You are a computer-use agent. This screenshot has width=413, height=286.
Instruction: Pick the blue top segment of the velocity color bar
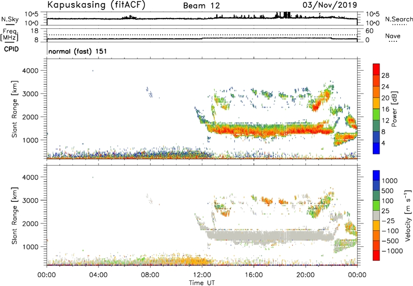click(x=376, y=176)
